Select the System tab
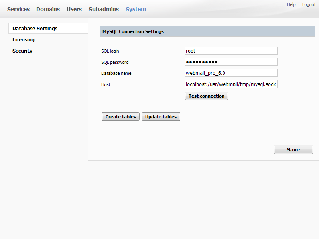 click(136, 9)
